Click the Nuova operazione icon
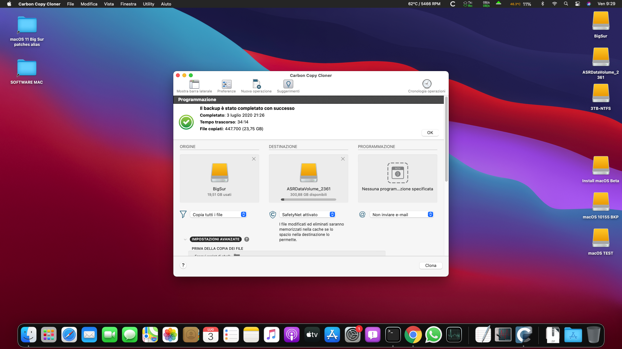This screenshot has height=349, width=622. [256, 84]
